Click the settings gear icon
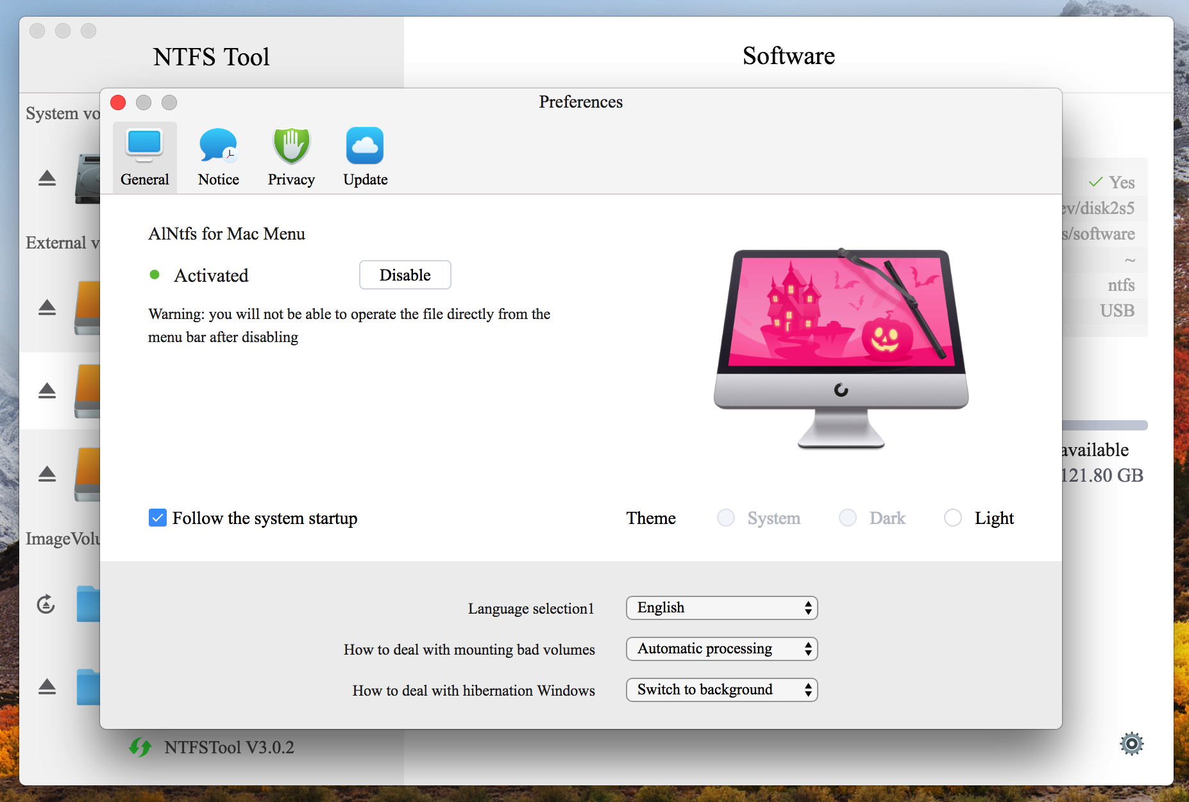 (1131, 744)
